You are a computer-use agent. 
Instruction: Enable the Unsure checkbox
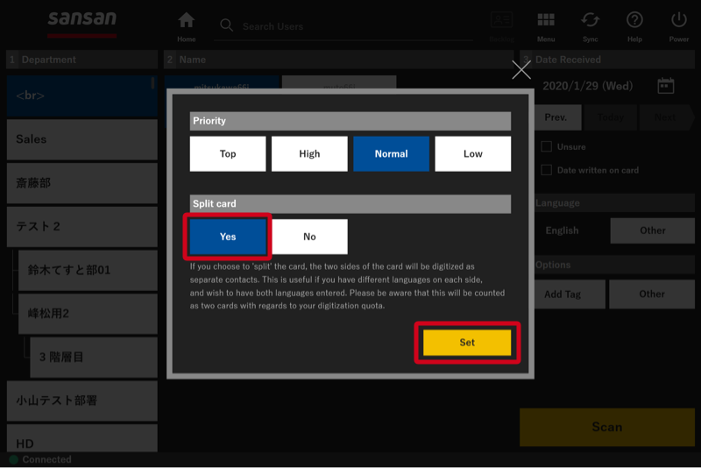547,147
